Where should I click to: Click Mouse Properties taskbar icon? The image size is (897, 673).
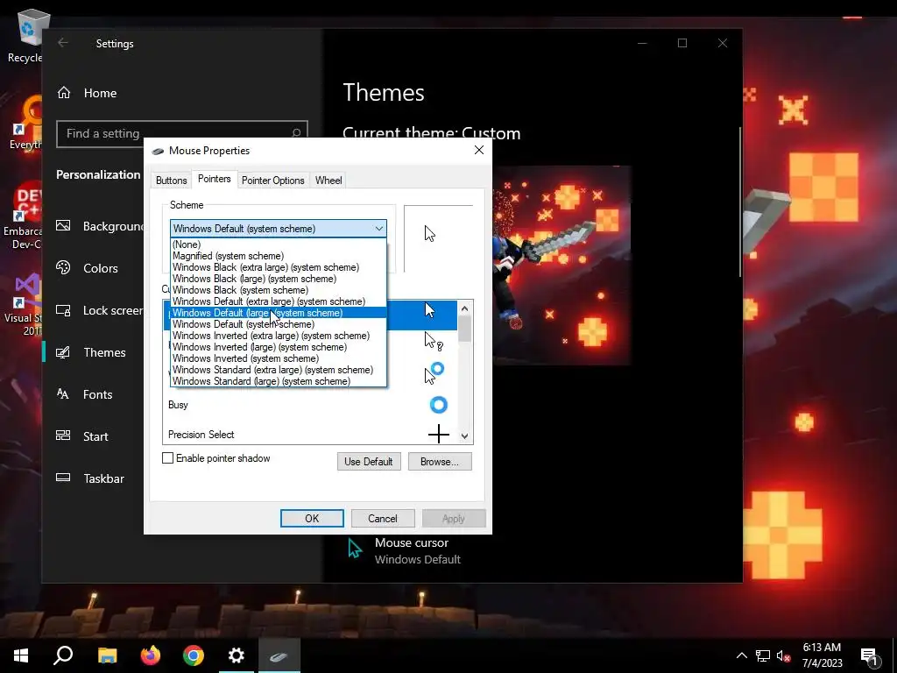click(279, 655)
